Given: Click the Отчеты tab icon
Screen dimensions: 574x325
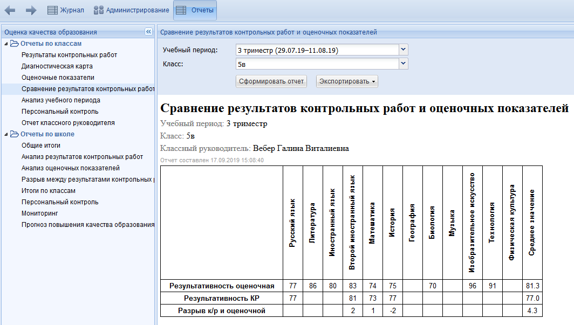Looking at the screenshot, I should [181, 10].
